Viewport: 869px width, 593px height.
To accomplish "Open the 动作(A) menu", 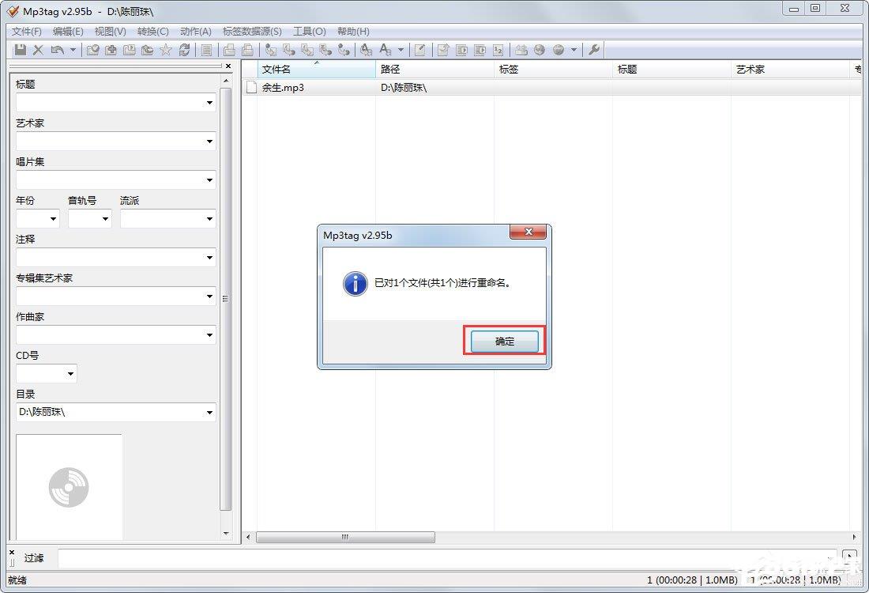I will coord(196,32).
